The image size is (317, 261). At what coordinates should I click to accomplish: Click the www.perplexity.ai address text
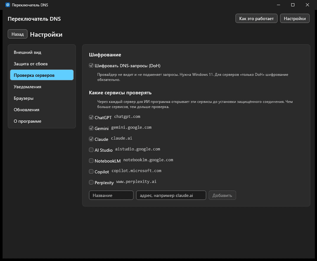[x=136, y=181]
